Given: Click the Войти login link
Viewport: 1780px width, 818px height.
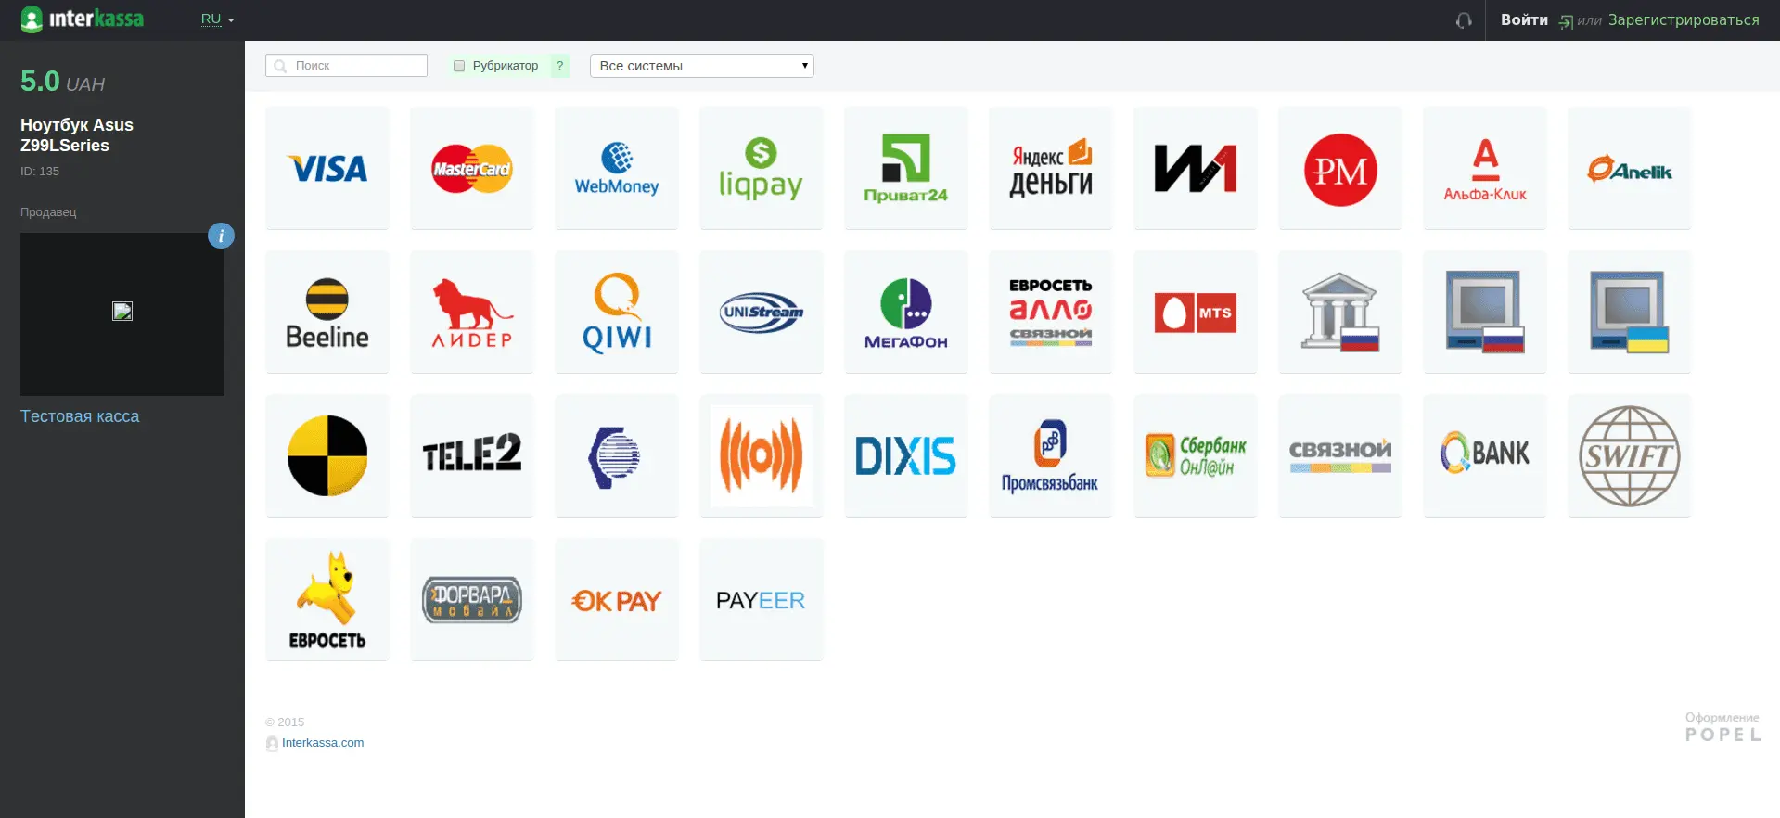Looking at the screenshot, I should click(1524, 19).
